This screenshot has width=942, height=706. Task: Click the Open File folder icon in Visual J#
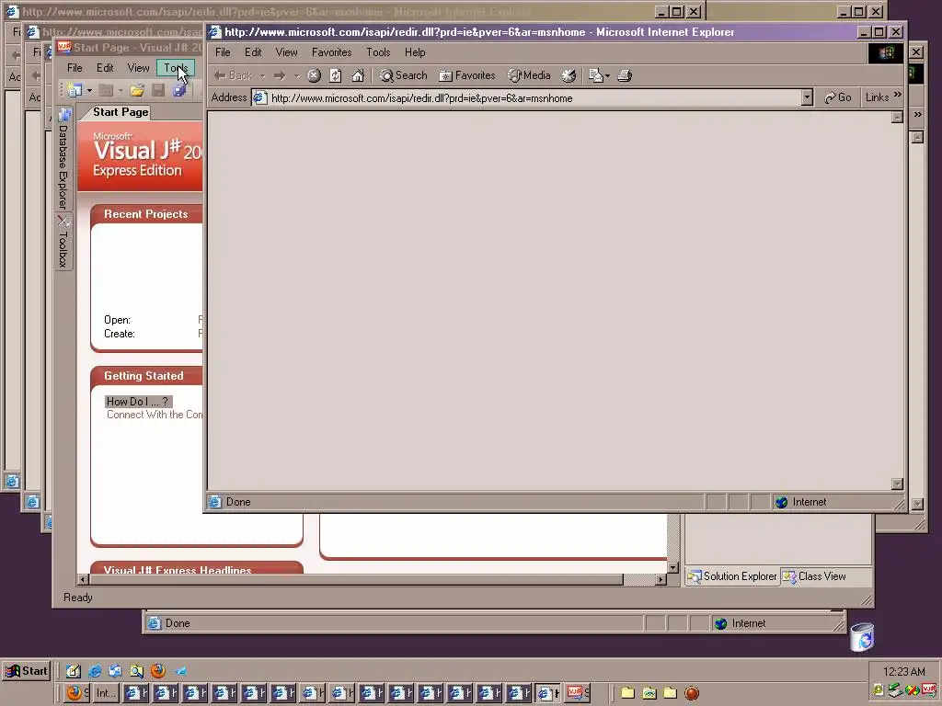pyautogui.click(x=137, y=91)
